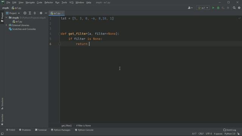Click 'if filter is None' breadcrumb
The image size is (242, 136).
pyautogui.click(x=83, y=125)
